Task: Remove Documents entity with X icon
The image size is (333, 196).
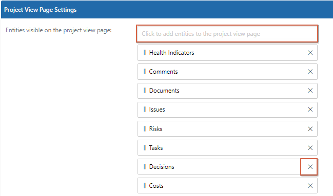Action: coord(310,91)
